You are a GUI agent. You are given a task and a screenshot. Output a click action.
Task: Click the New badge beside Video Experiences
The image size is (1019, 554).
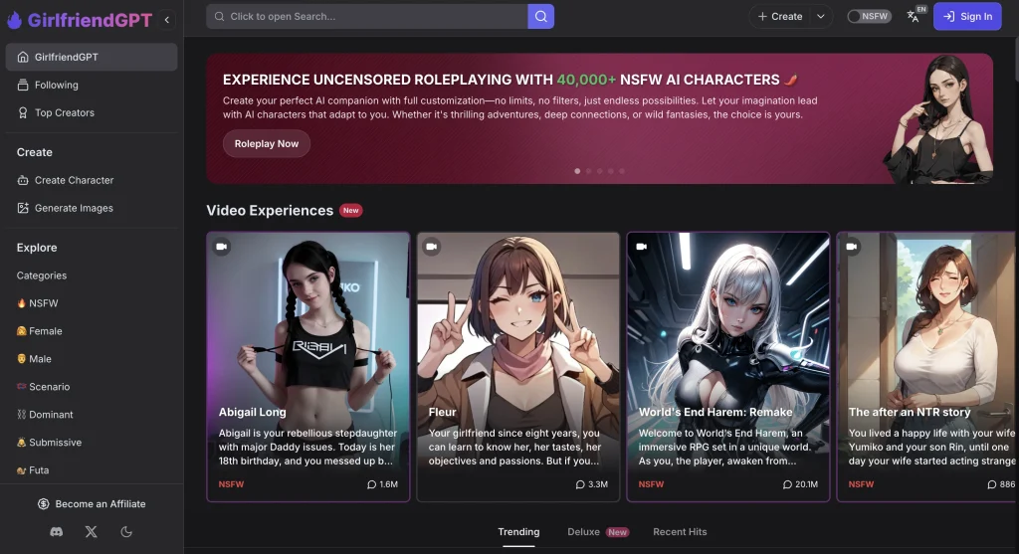coord(351,211)
